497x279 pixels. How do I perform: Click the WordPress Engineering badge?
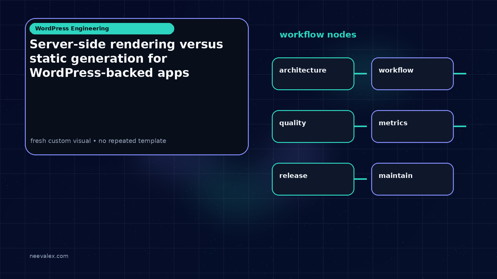[102, 29]
